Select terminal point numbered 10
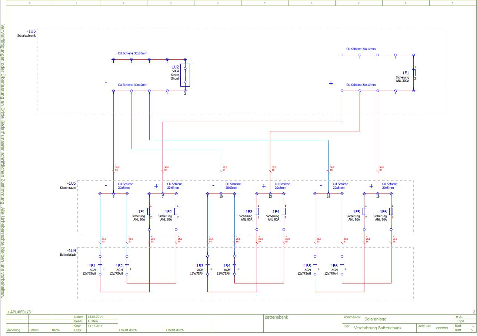The image size is (477, 336). (221, 194)
